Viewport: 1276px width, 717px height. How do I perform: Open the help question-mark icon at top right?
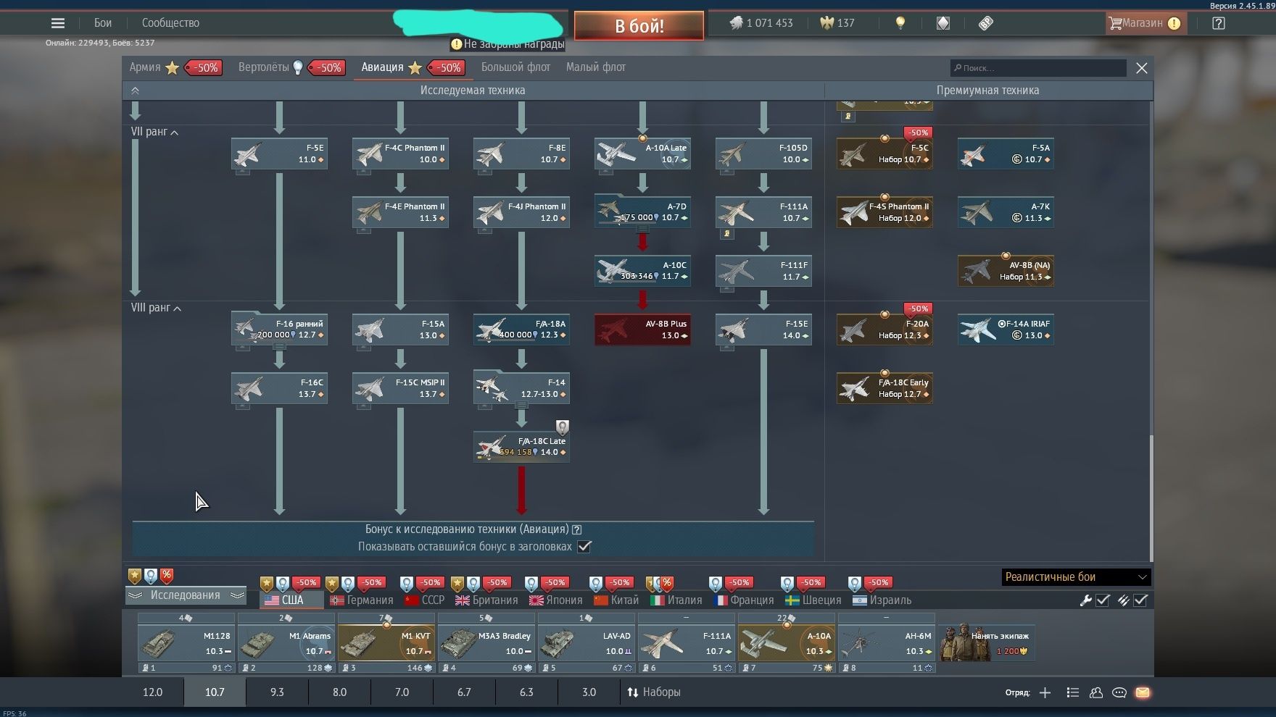[x=1219, y=23]
